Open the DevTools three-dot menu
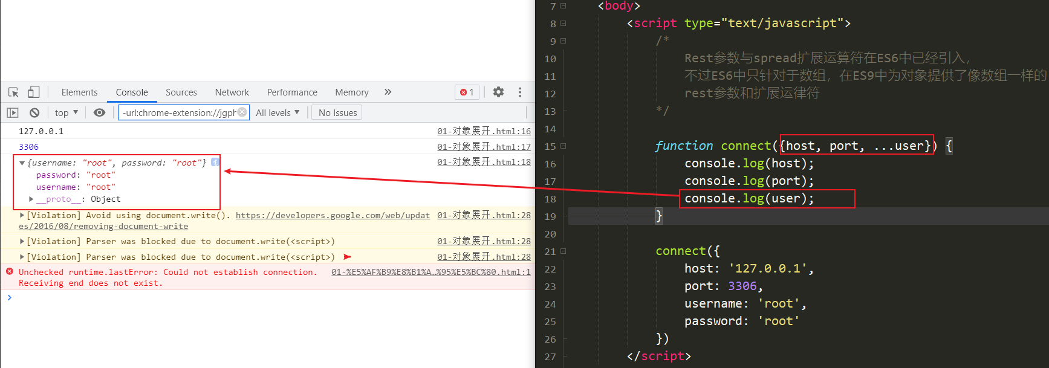Screen dimensions: 1049x368 point(520,92)
